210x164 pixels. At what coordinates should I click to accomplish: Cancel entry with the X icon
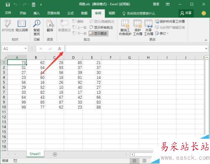41,49
